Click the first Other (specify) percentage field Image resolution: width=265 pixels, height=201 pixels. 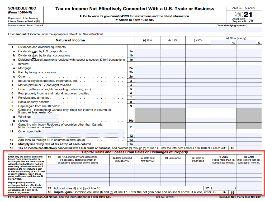pos(221,42)
